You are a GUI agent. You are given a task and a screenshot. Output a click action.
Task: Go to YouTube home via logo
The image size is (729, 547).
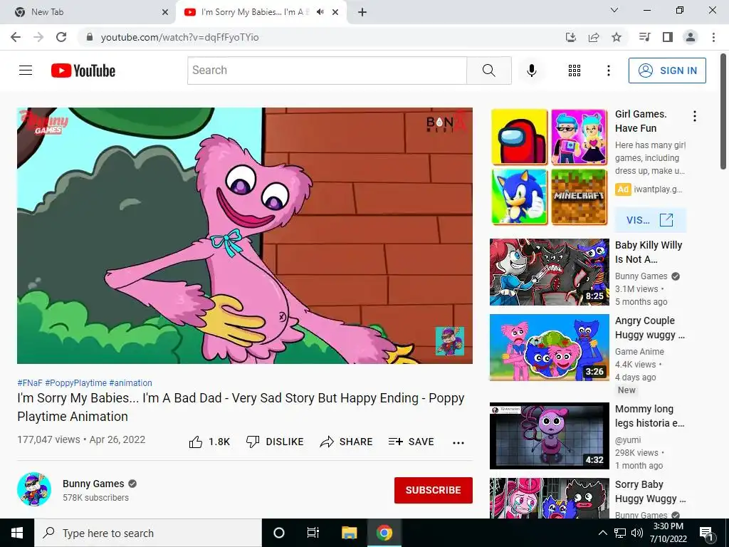click(x=83, y=71)
